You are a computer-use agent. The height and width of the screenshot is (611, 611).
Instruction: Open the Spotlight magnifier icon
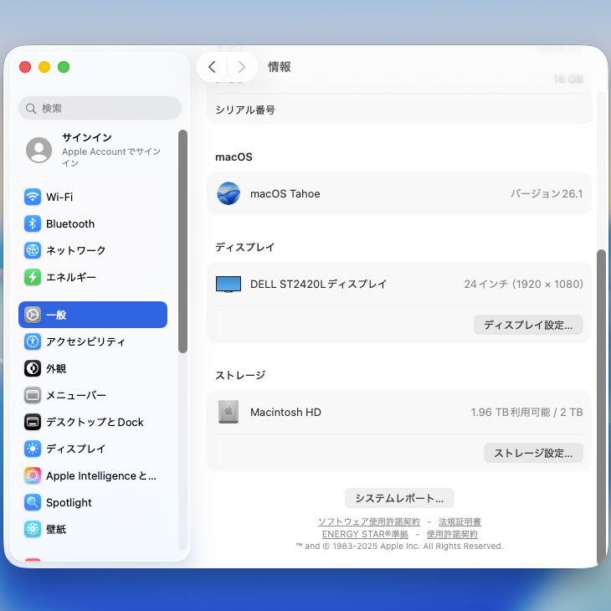pos(33,502)
